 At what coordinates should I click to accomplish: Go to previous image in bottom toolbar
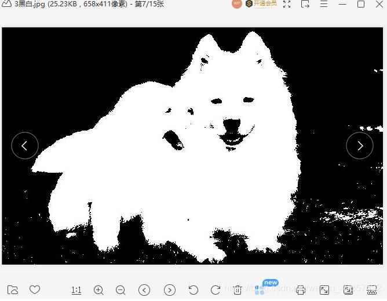(145, 290)
